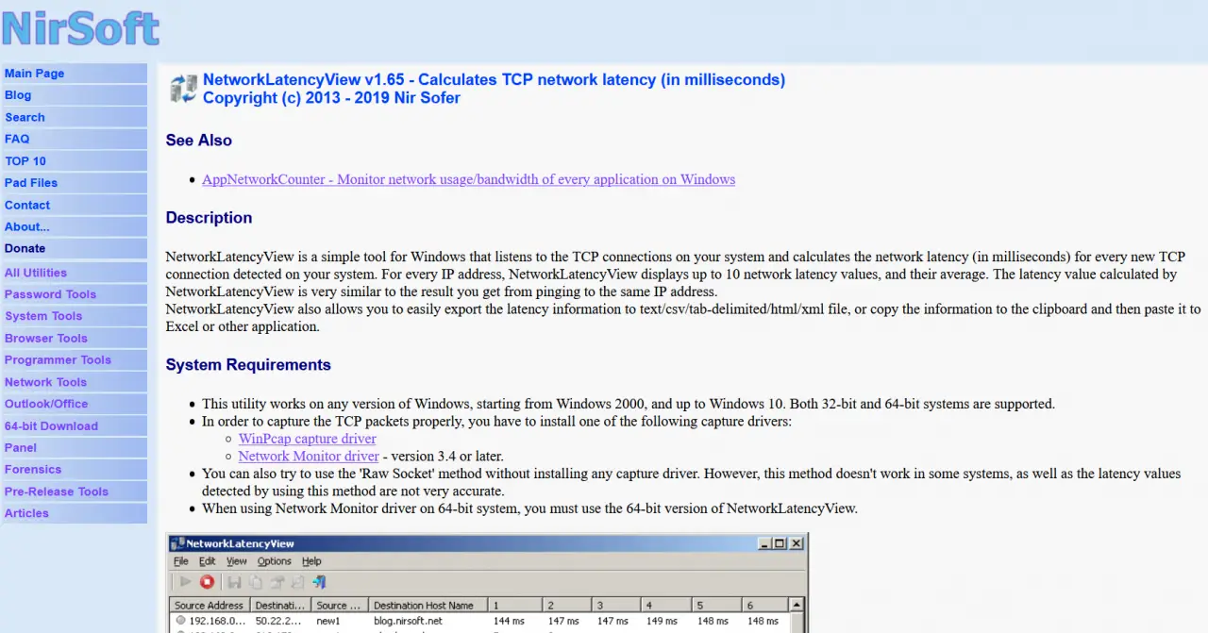This screenshot has width=1208, height=633.
Task: Click the greyed-out Start Capture play icon
Action: [185, 582]
